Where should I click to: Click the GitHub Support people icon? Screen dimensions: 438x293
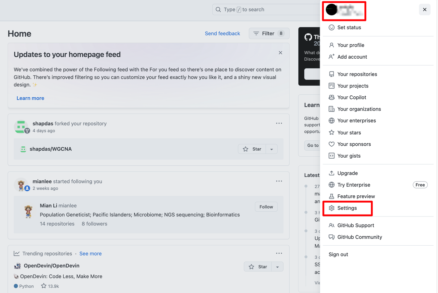[331, 225]
